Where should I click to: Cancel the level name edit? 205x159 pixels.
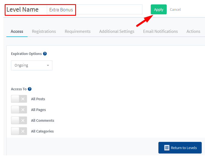175,9
